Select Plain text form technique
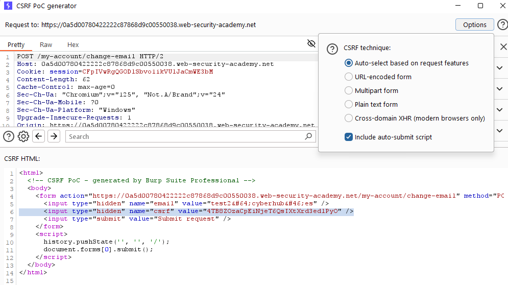The width and height of the screenshot is (508, 285). [x=371, y=104]
